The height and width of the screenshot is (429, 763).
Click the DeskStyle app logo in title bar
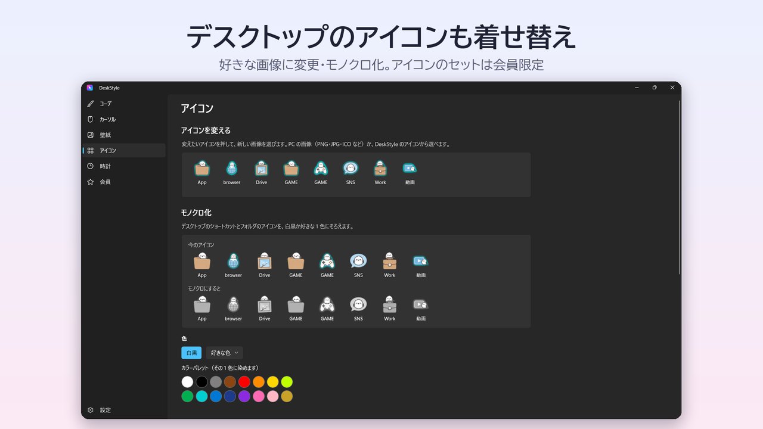click(89, 88)
